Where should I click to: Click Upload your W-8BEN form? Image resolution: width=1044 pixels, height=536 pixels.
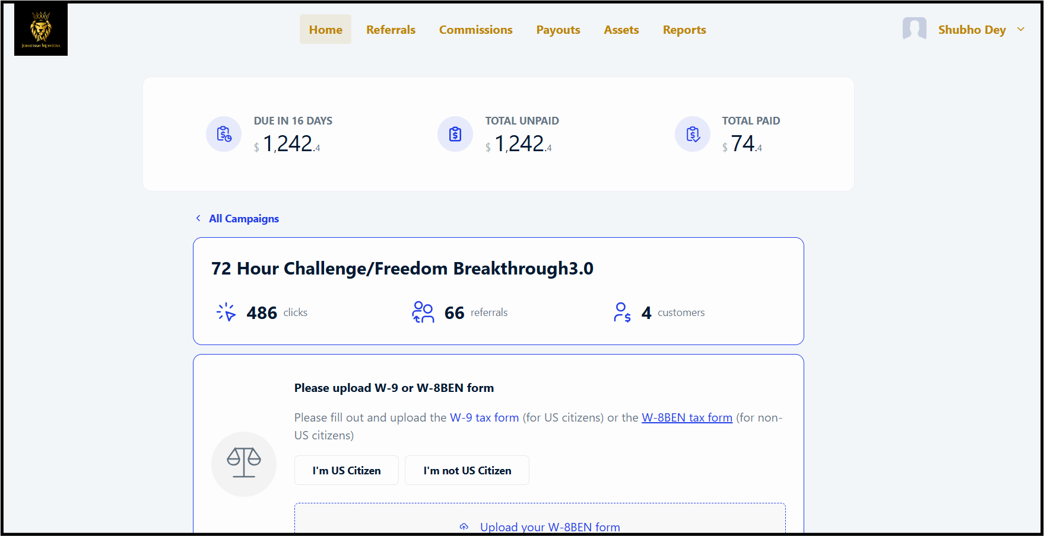pyautogui.click(x=550, y=527)
